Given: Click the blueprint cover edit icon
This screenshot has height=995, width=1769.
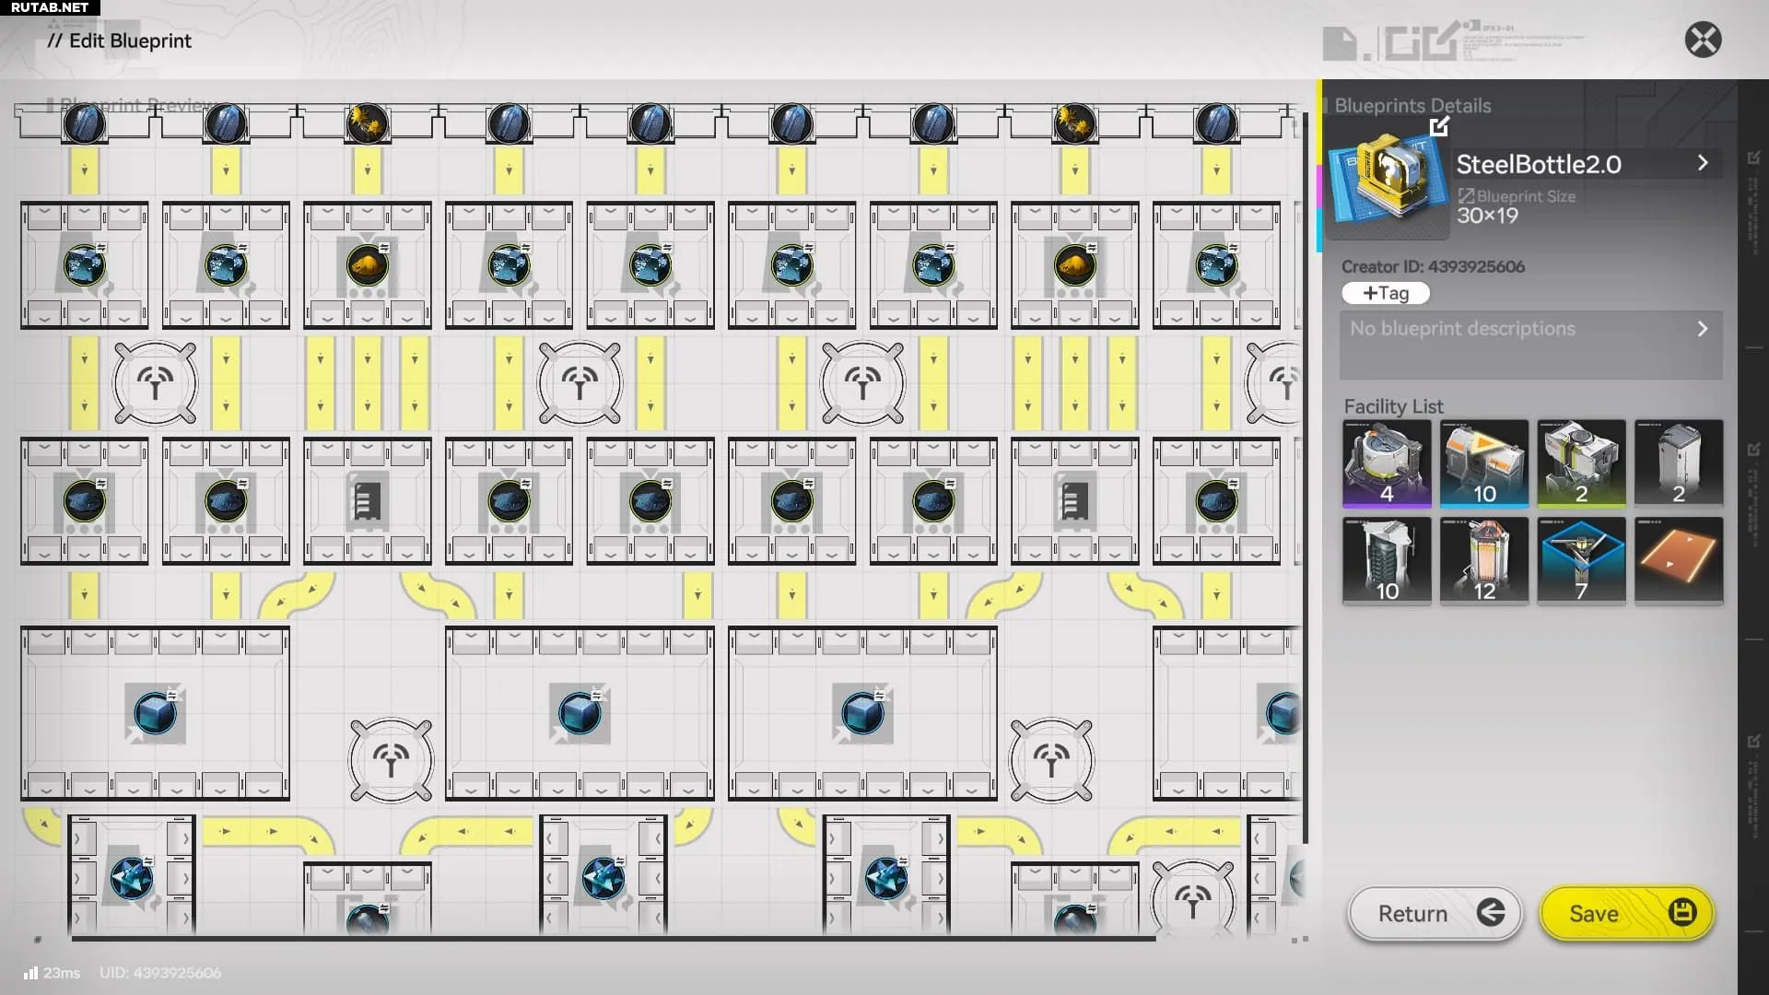Looking at the screenshot, I should pyautogui.click(x=1439, y=126).
